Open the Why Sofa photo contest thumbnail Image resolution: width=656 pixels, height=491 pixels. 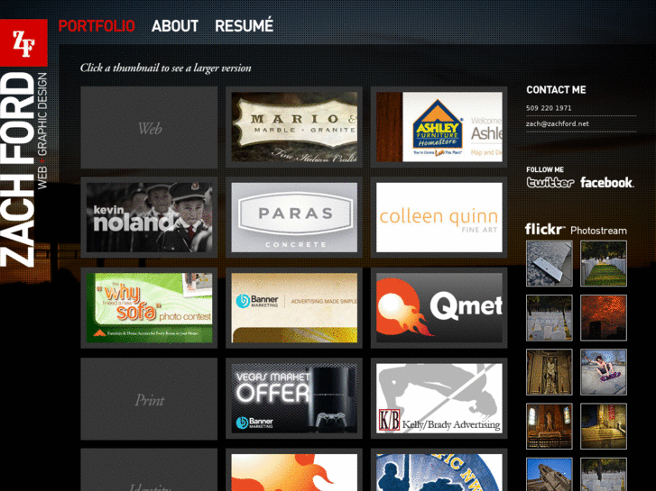click(x=149, y=308)
